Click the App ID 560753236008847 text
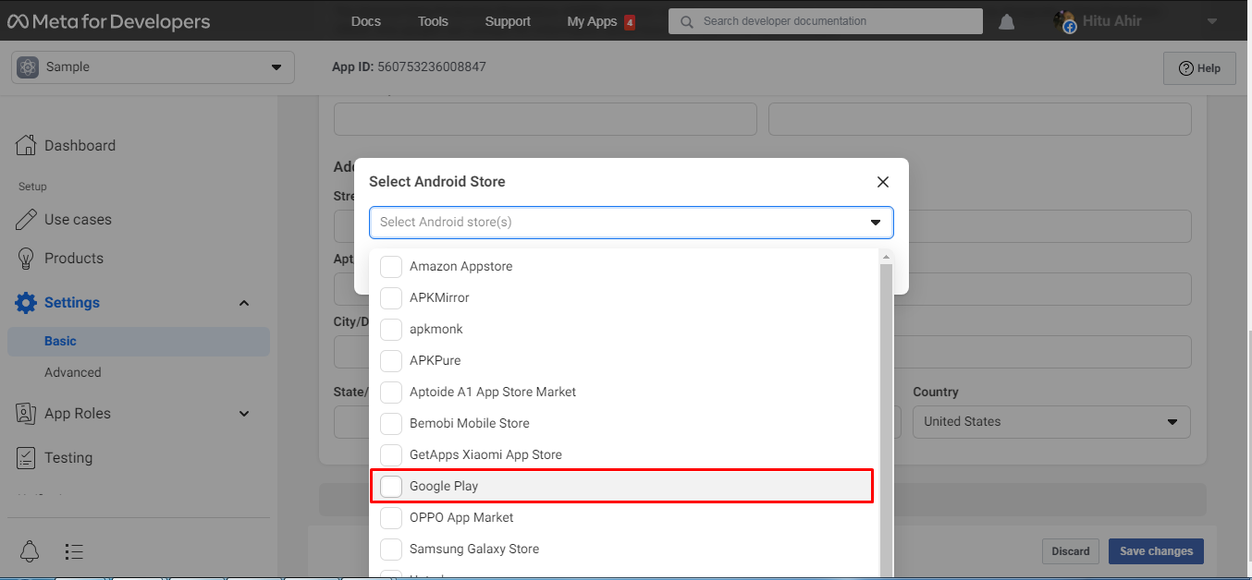 point(409,67)
